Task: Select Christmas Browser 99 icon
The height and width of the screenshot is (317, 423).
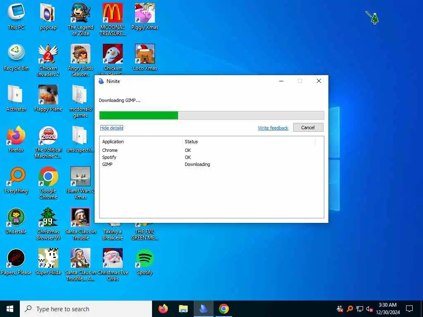Action: click(x=48, y=224)
